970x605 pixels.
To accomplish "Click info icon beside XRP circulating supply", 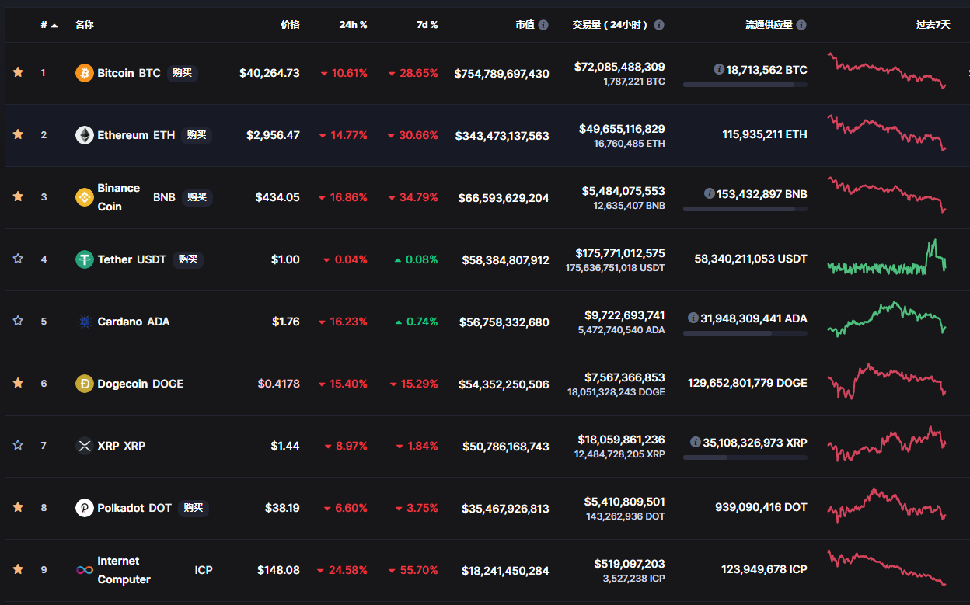I will [x=695, y=442].
